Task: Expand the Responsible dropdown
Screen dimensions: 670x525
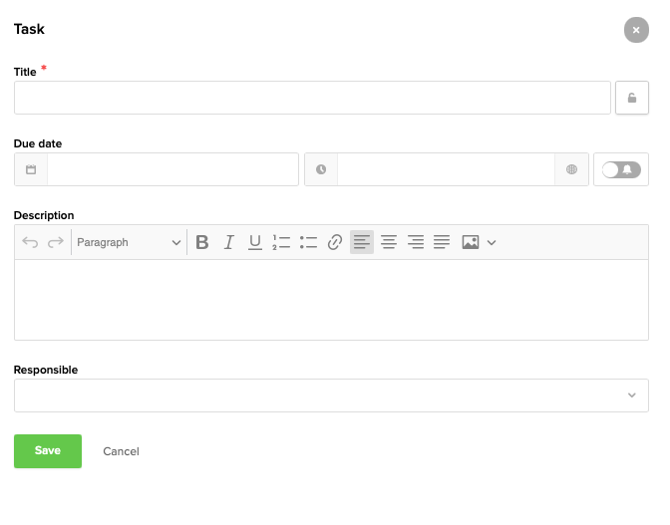Action: [331, 395]
